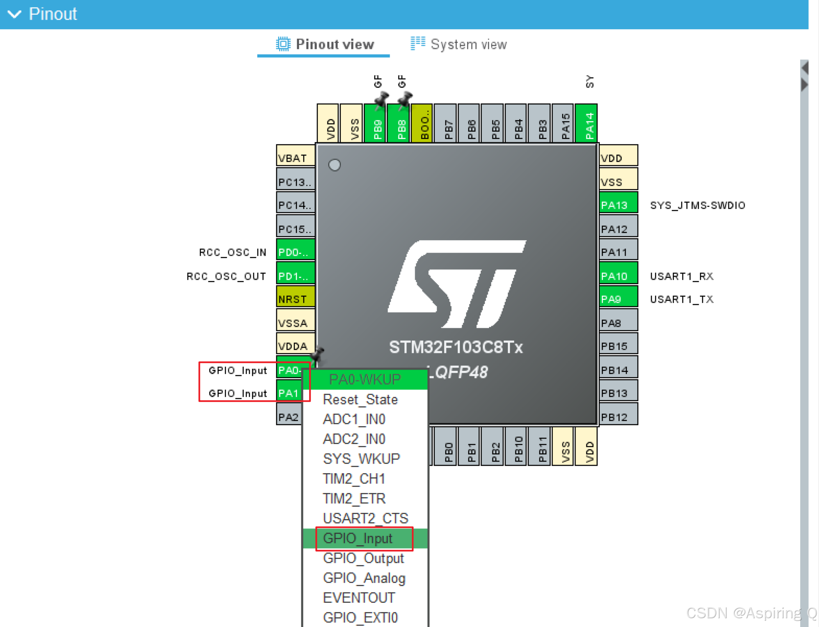Set pin mode to GPIO_Output

coord(363,558)
